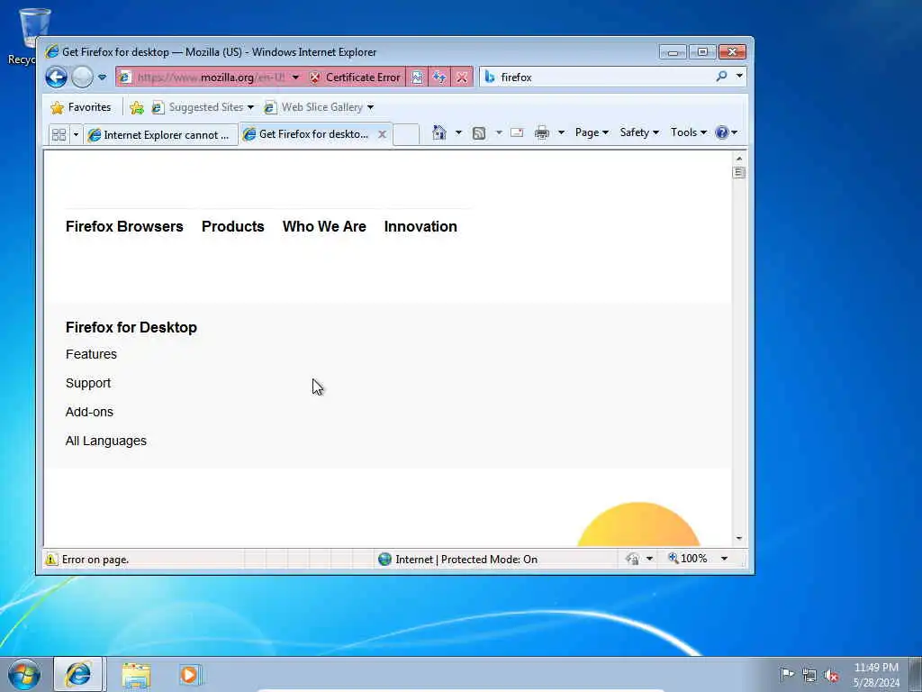922x692 pixels.
Task: Click the RSS Feeds icon
Action: point(479,133)
